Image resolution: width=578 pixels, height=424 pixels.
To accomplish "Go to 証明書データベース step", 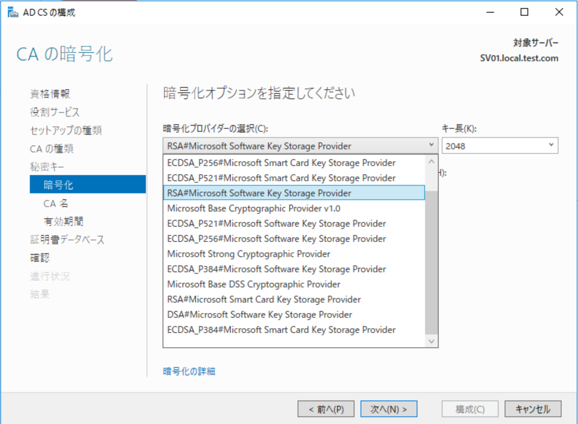I will click(67, 239).
